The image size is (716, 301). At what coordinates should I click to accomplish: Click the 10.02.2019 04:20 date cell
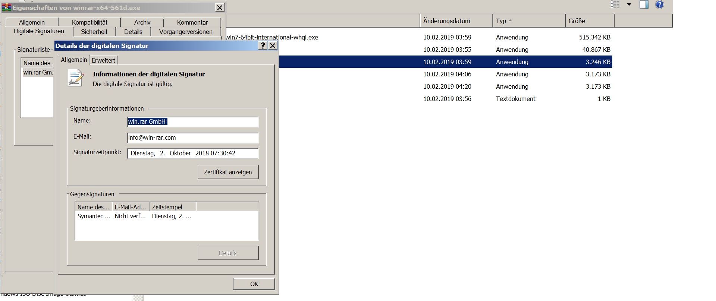click(x=447, y=86)
